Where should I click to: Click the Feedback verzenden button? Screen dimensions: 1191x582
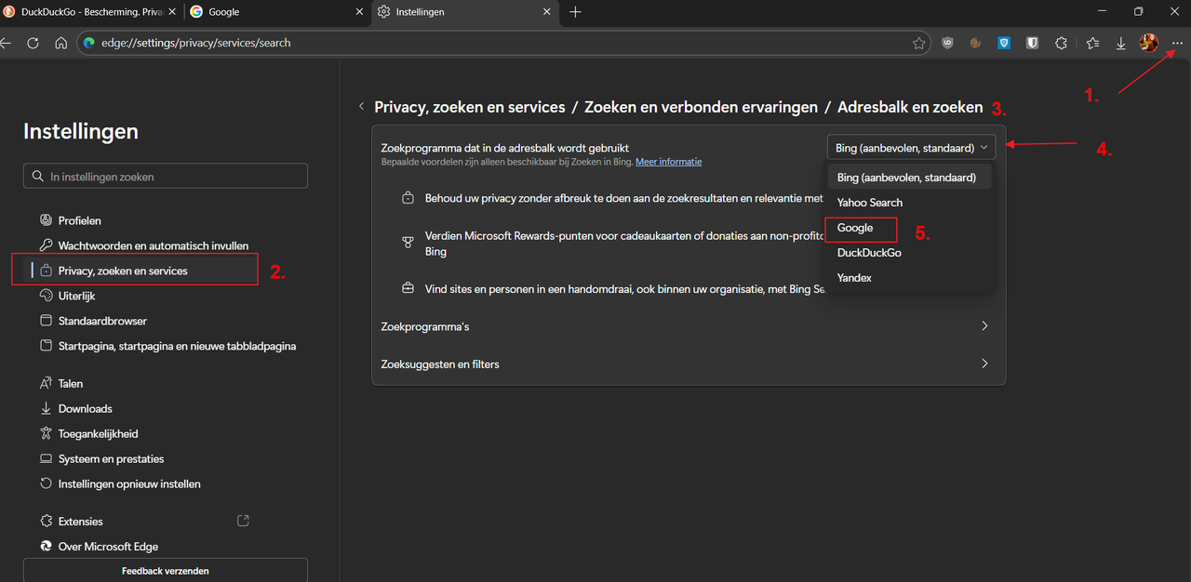166,570
